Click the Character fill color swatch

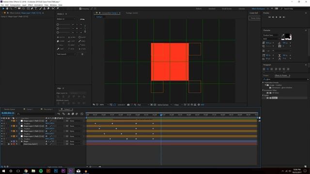287,36
